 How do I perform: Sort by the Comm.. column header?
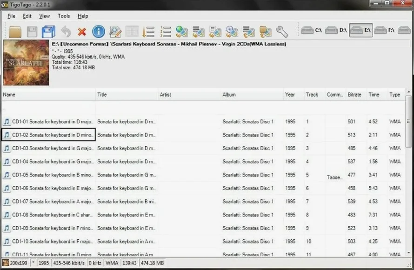pos(335,95)
